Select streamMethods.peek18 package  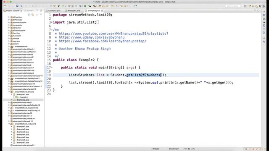click(23, 121)
